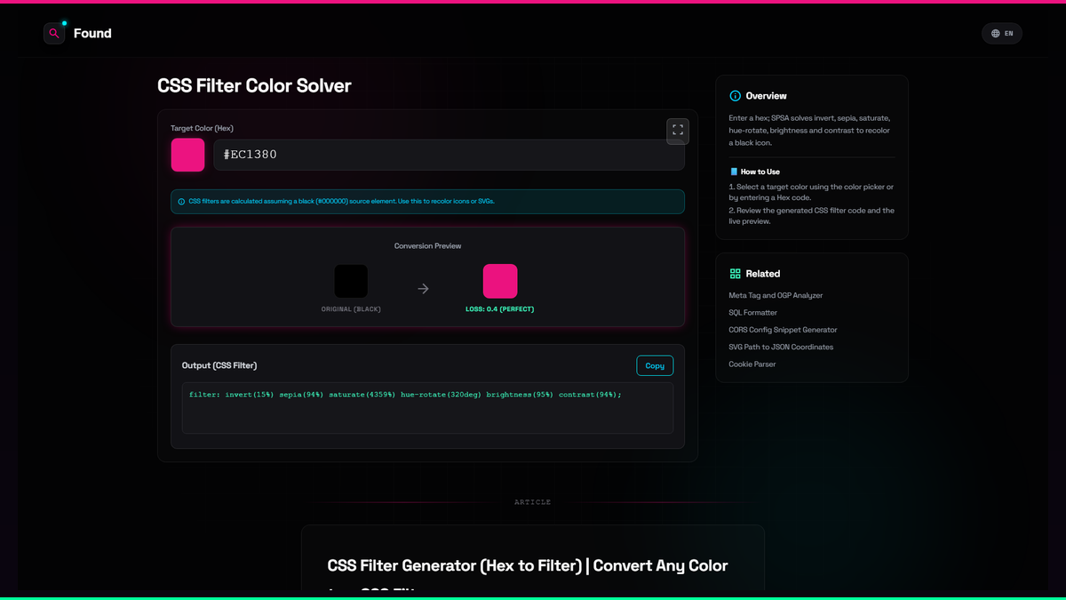Open the Cookie Parser link
1066x600 pixels.
pos(752,364)
